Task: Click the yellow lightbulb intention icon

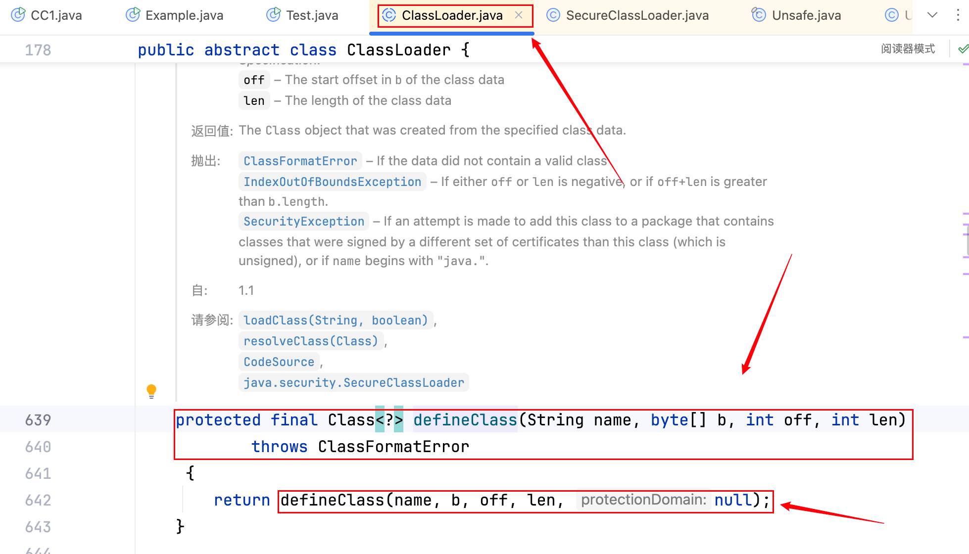Action: (x=151, y=391)
